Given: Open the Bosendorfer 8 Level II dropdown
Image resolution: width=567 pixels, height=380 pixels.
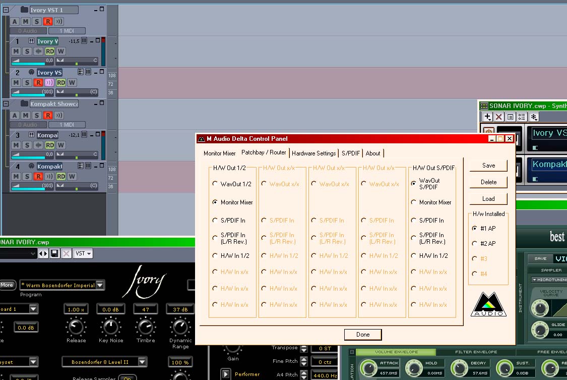Looking at the screenshot, I should [x=142, y=361].
